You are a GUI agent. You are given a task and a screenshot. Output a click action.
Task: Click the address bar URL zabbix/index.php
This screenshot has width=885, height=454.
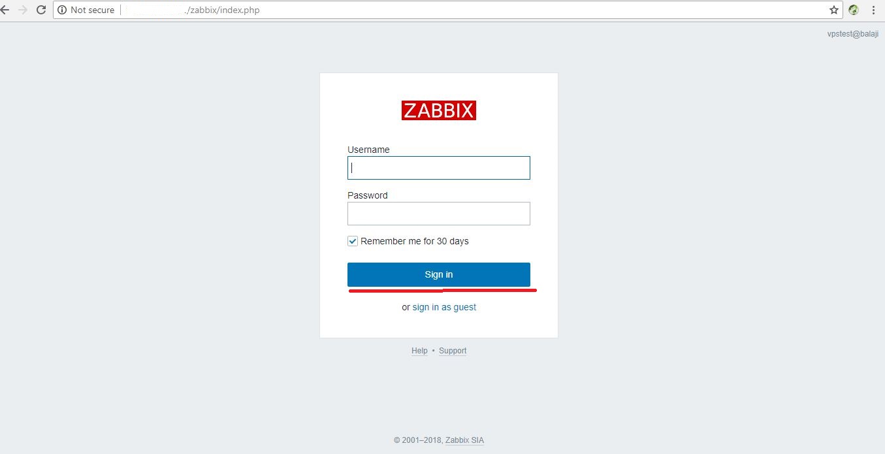pyautogui.click(x=222, y=10)
